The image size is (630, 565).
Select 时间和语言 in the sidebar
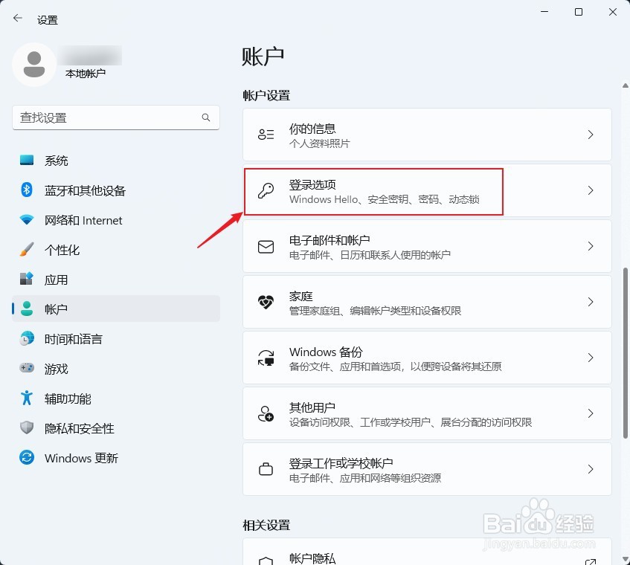point(116,339)
